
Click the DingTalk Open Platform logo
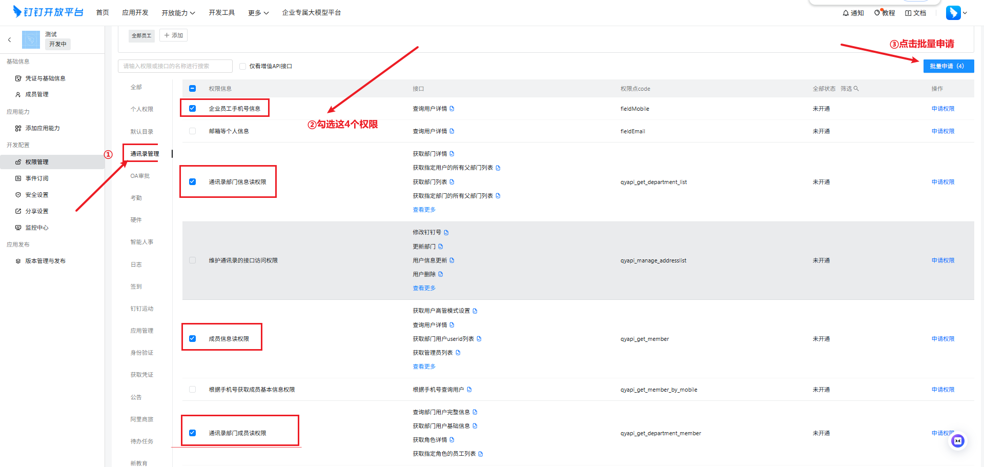click(x=48, y=12)
